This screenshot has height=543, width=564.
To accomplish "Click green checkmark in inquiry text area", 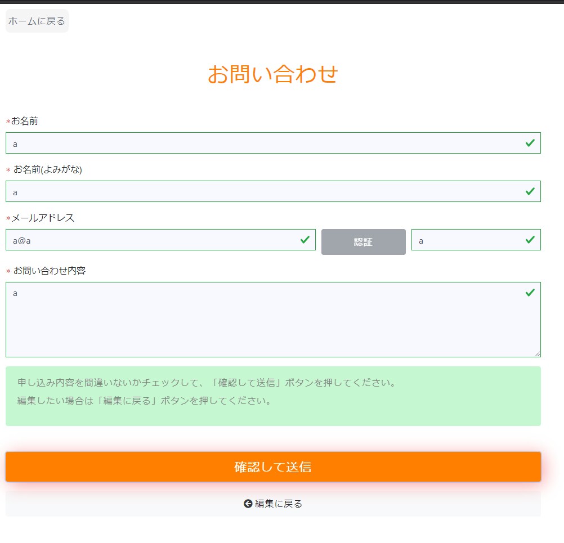I will click(530, 293).
